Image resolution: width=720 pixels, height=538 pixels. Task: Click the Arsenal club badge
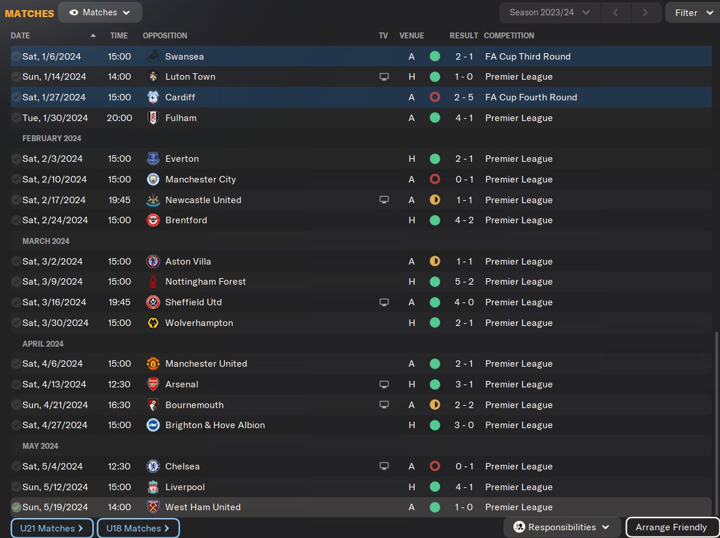(153, 384)
